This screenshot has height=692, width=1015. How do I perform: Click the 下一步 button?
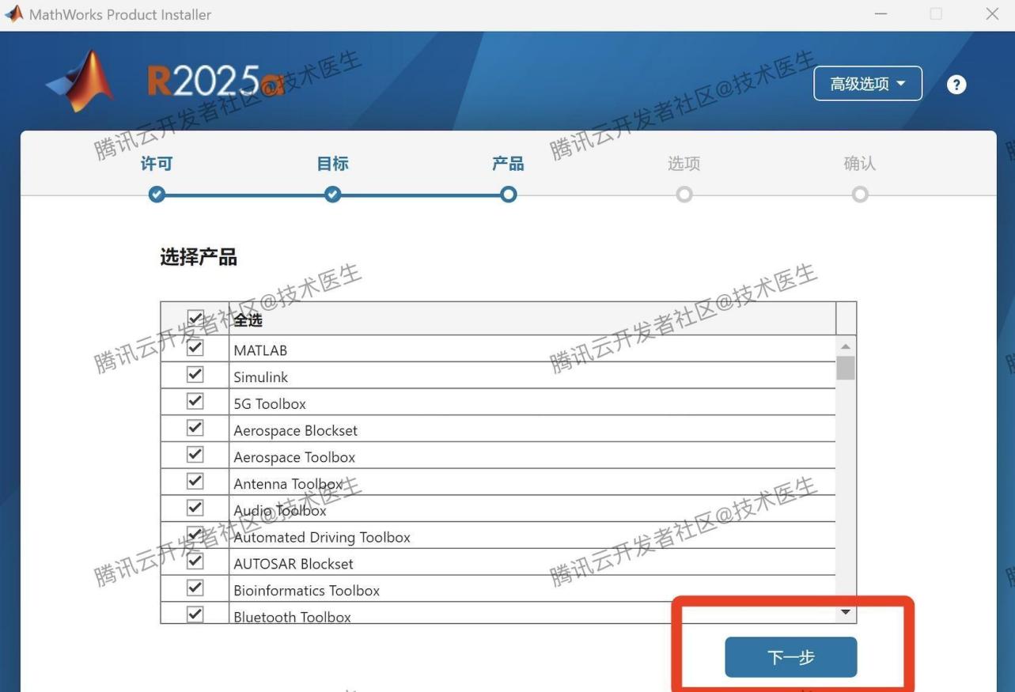click(x=790, y=656)
